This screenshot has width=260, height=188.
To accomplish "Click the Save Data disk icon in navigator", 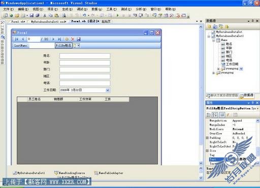I will point(79,39).
